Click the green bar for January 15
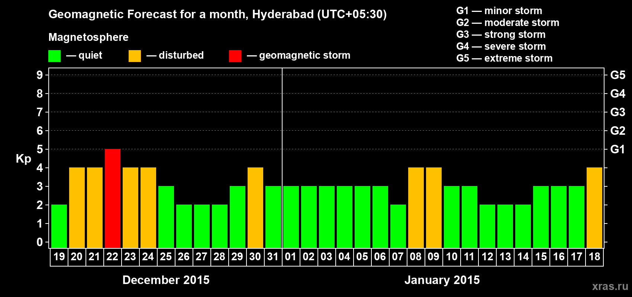This screenshot has width=632, height=297. tap(541, 217)
